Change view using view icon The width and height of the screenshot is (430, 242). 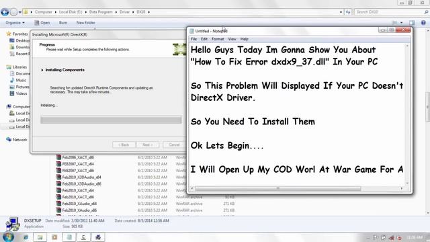coord(395,22)
